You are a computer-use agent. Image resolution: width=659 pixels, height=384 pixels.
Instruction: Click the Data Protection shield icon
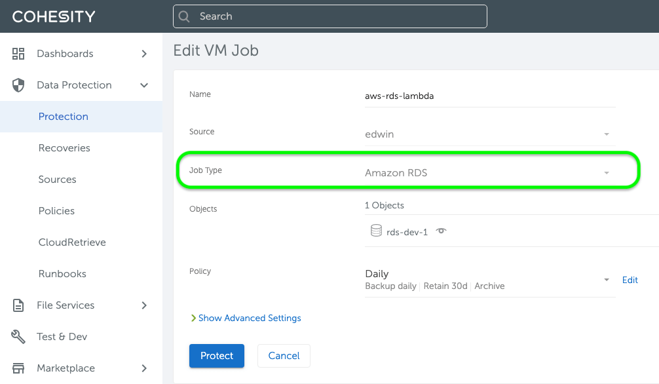pos(18,85)
